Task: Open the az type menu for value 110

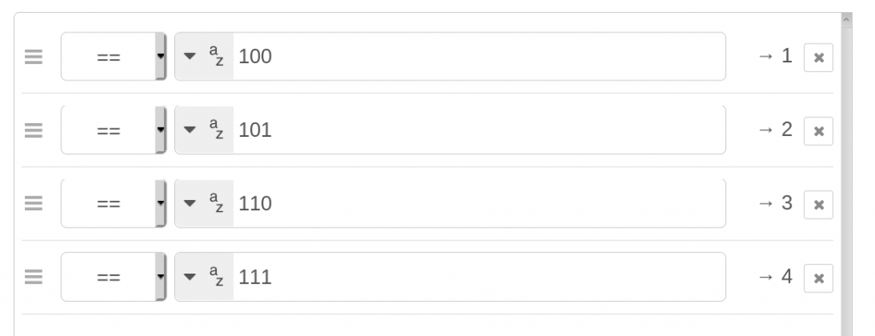Action: pyautogui.click(x=204, y=203)
